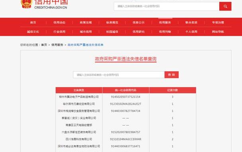Click the 信用服务 breadcrumb link
242x152 pixels.
click(x=57, y=45)
